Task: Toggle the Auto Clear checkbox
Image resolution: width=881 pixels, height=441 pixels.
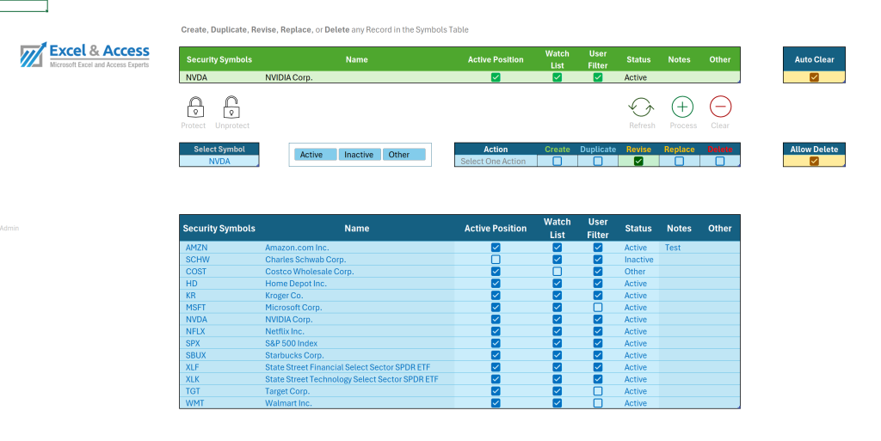Action: click(814, 77)
